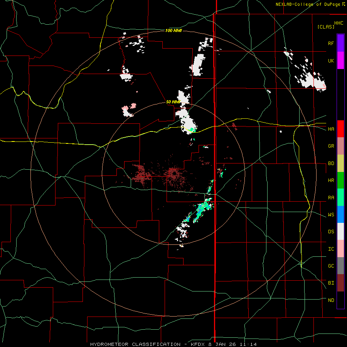This screenshot has width=347, height=347.
Task: Click the magenta UK legend color swatch
Action: (x=340, y=61)
